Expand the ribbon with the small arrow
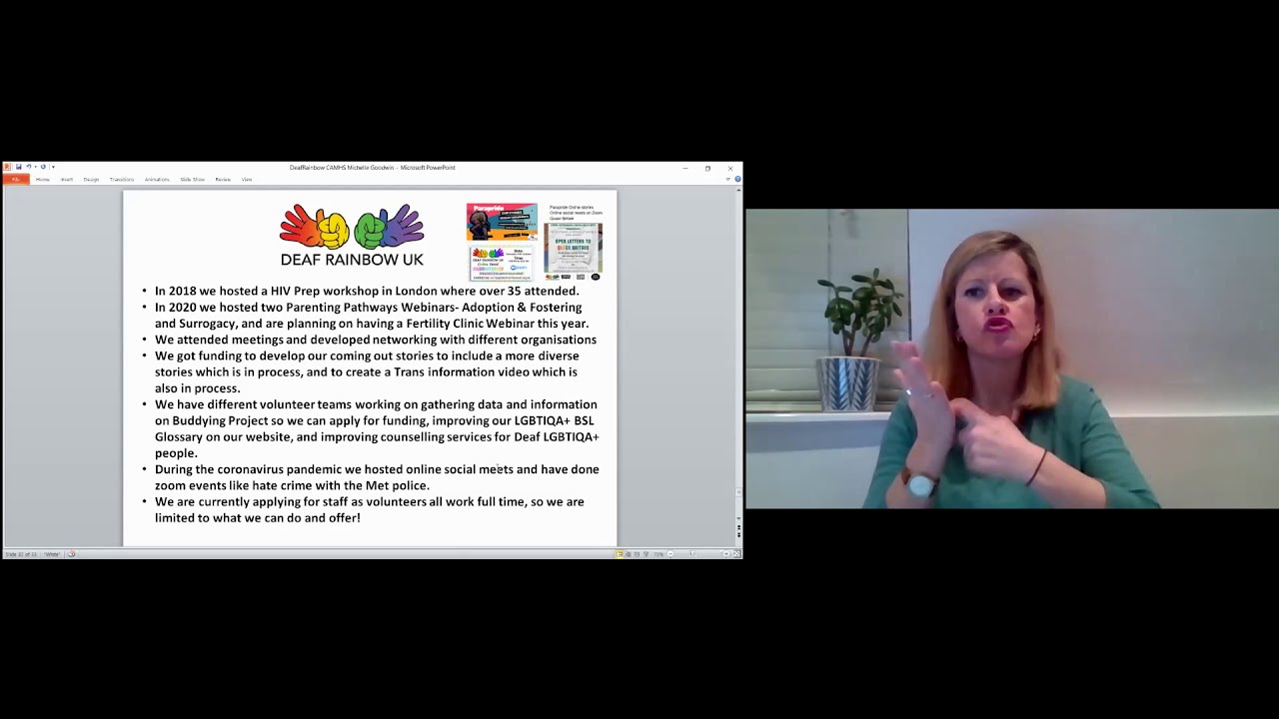The image size is (1279, 719). [728, 179]
